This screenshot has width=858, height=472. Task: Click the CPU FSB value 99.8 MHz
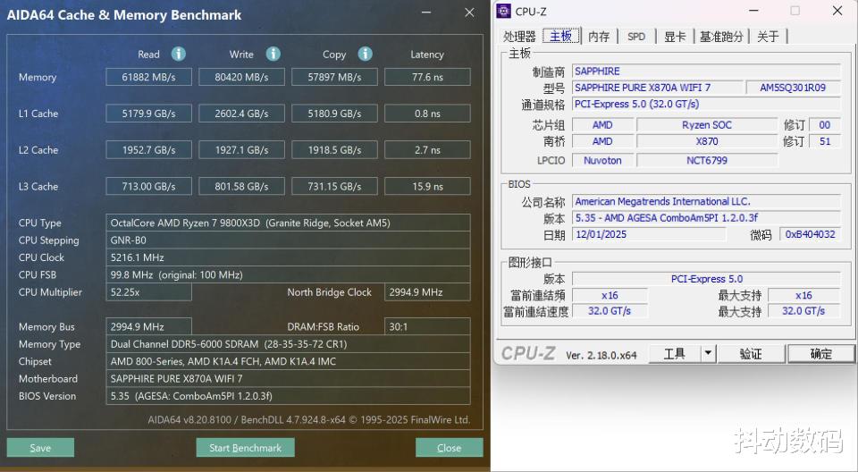click(288, 274)
